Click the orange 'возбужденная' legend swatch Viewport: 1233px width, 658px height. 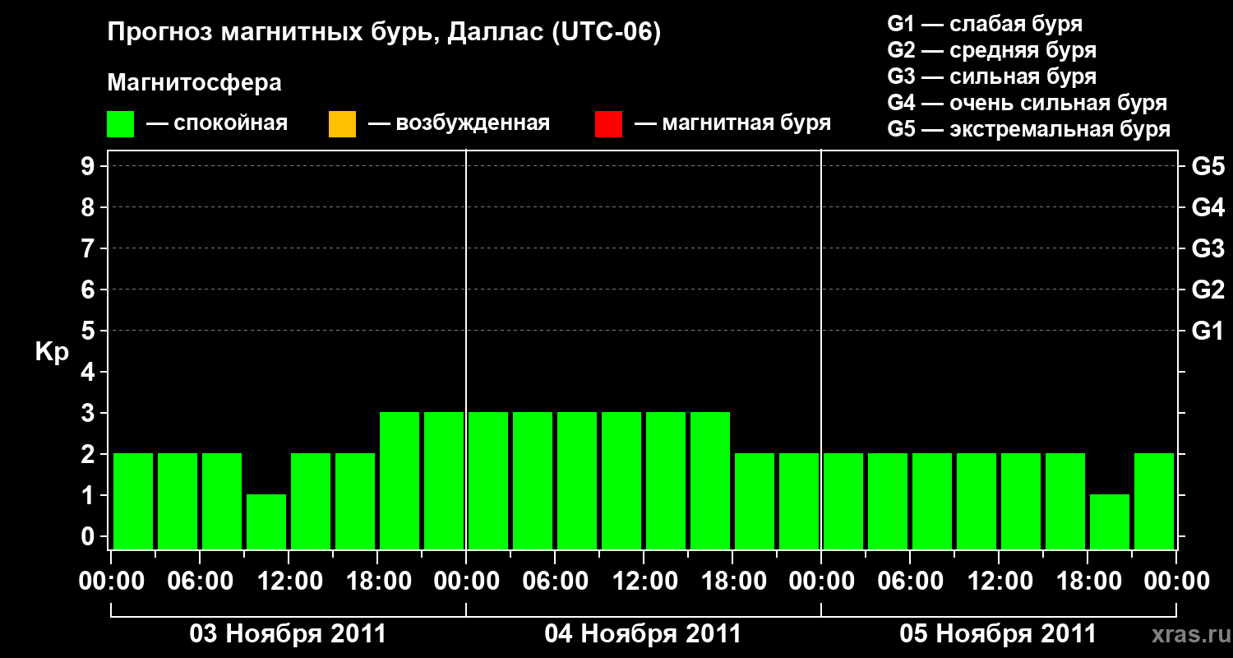(x=342, y=124)
